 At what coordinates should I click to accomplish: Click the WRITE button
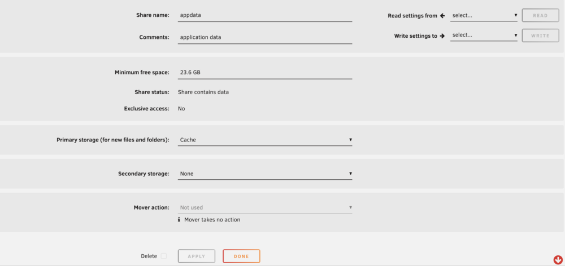(540, 36)
